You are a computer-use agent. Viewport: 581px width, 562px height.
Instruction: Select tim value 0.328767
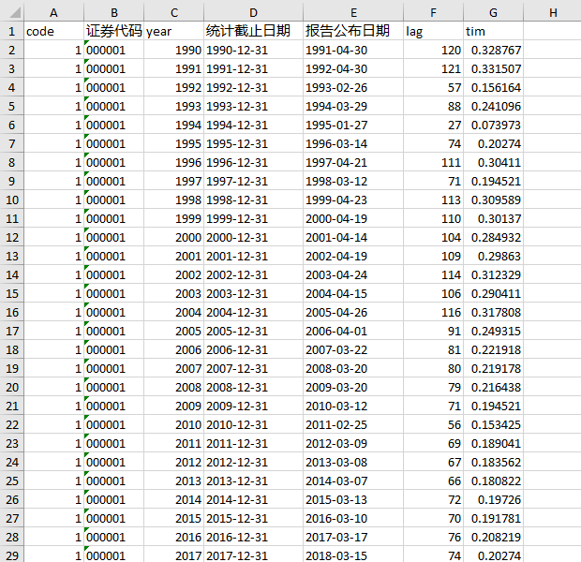[494, 50]
